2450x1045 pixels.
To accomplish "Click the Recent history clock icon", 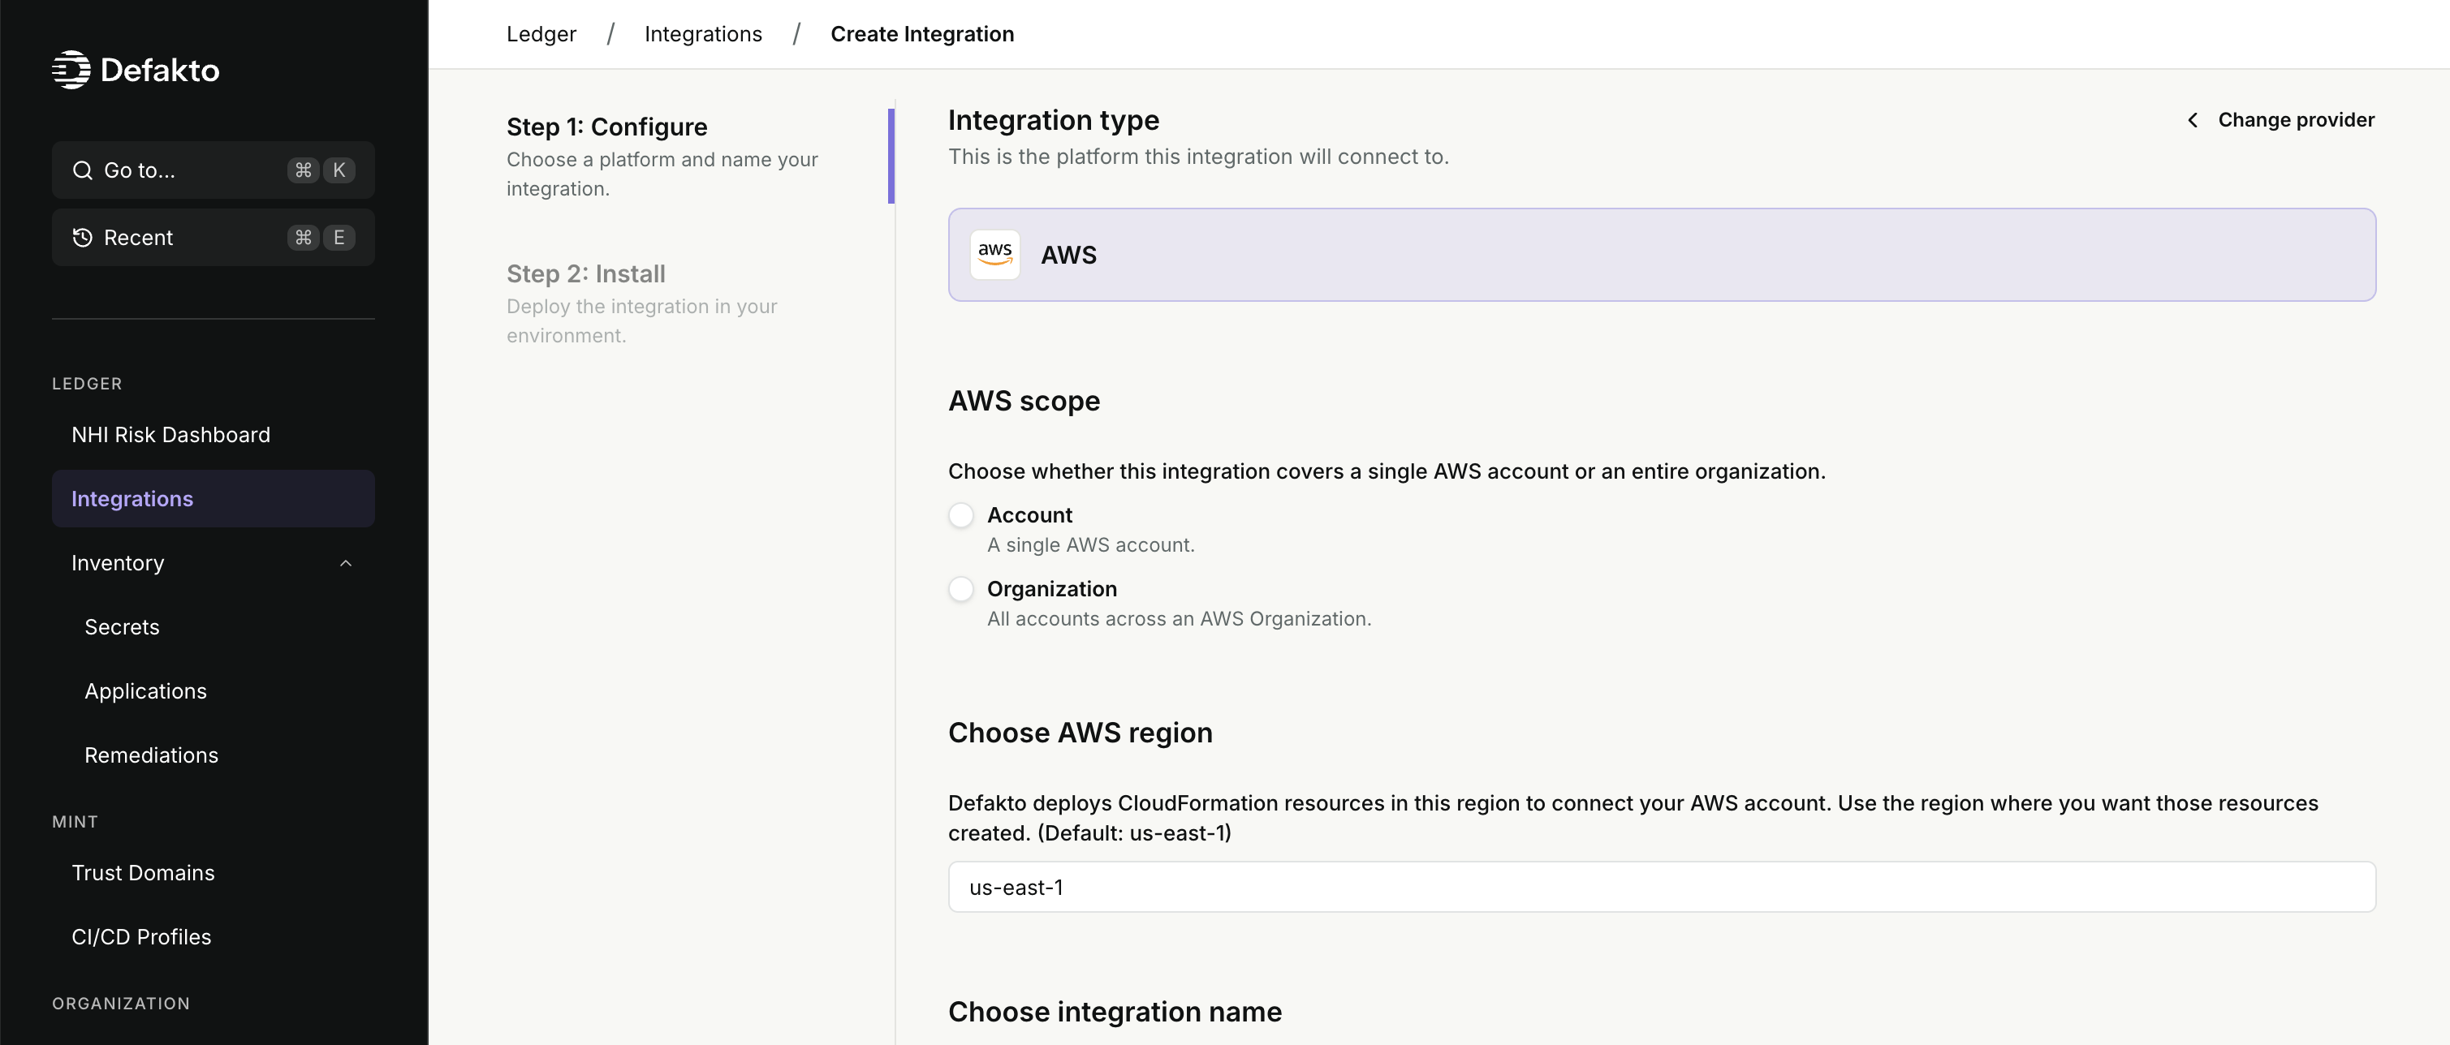I will (x=83, y=238).
